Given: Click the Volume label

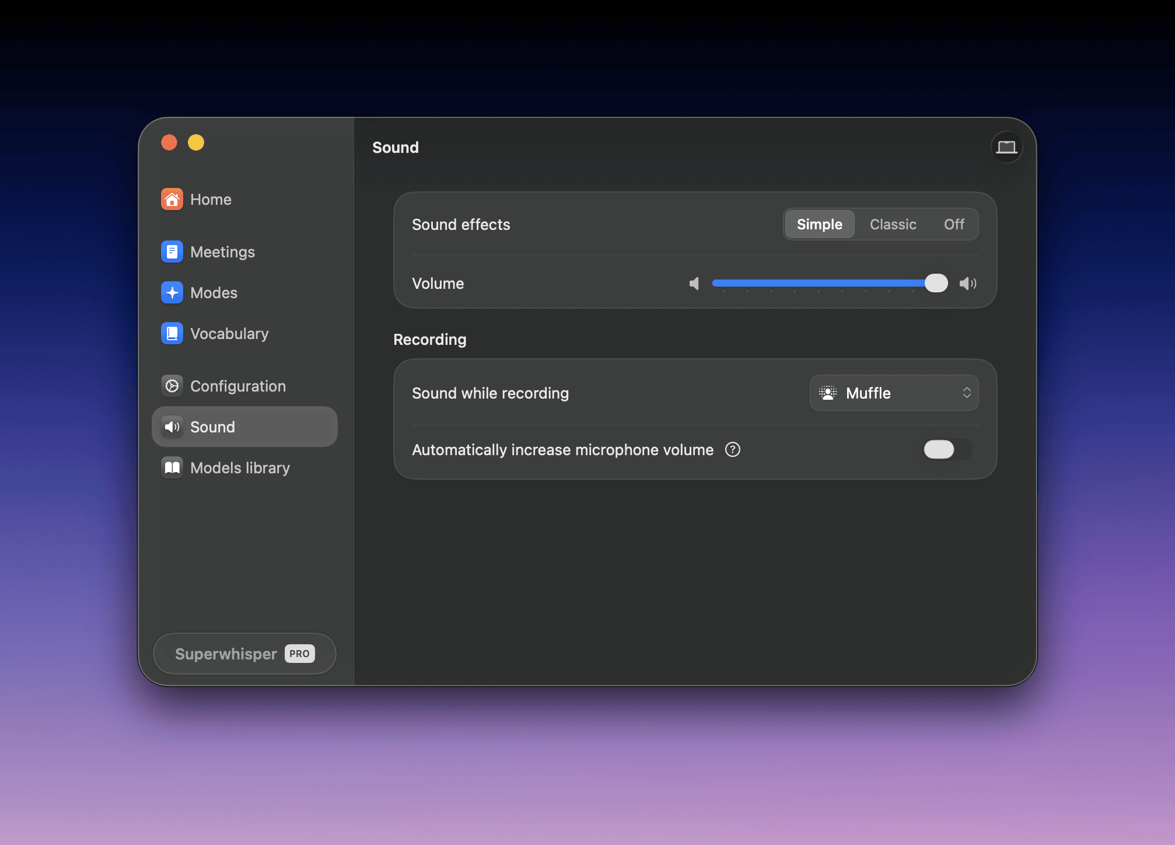Looking at the screenshot, I should pos(438,283).
